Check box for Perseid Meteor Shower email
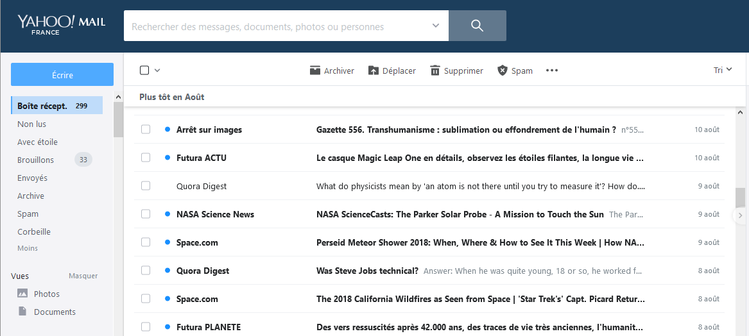 tap(146, 242)
